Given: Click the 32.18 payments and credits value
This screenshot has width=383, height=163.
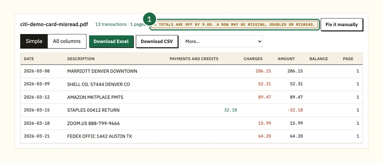Looking at the screenshot, I should 230,110.
